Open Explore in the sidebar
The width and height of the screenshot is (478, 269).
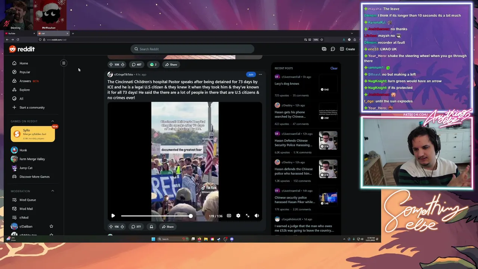click(x=21, y=90)
